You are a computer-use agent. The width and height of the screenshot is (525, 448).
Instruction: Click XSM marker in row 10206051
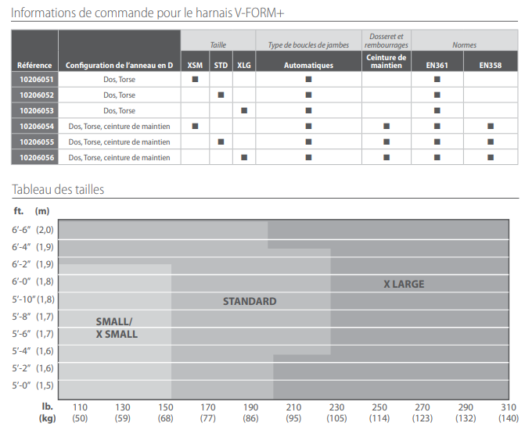point(195,80)
